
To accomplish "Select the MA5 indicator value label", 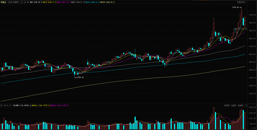I will click(x=35, y=2).
